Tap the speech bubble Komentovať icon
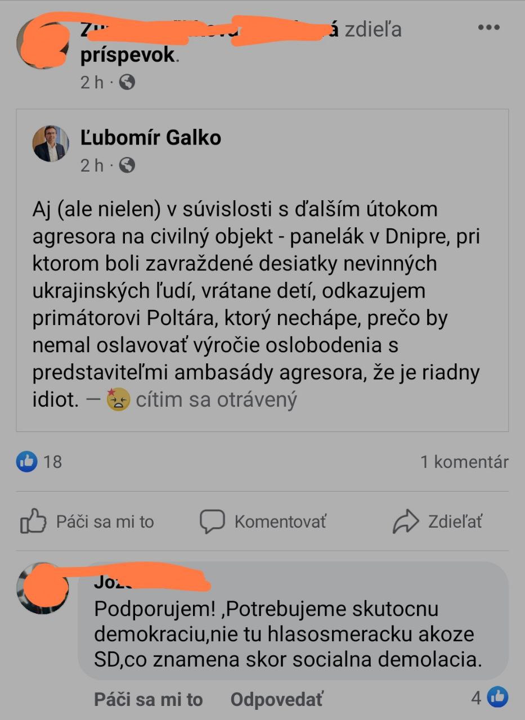The image size is (525, 720). point(212,521)
